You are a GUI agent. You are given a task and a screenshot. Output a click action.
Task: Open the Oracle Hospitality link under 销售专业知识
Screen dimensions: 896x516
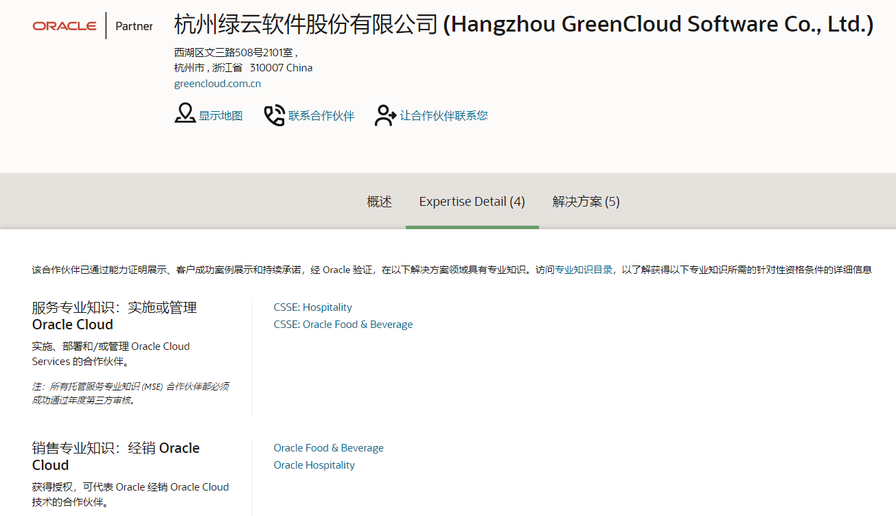click(x=314, y=465)
